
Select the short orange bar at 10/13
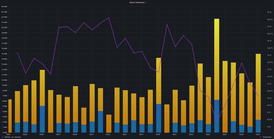point(109,124)
